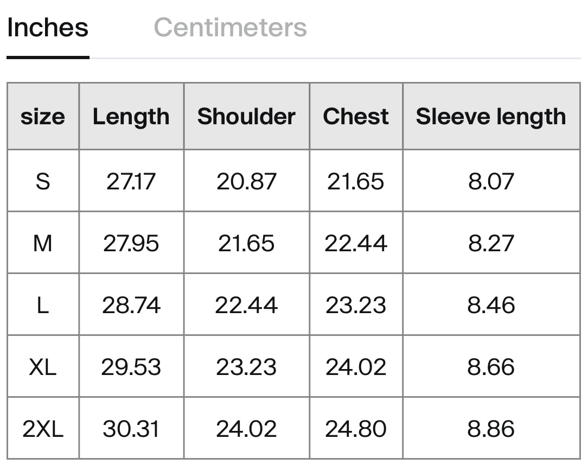Select the 2XL size row label
This screenshot has height=464, width=588.
tap(43, 429)
